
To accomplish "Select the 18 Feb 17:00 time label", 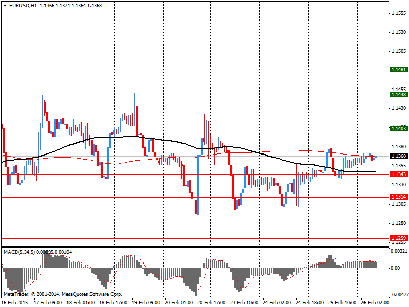I will point(113,303).
